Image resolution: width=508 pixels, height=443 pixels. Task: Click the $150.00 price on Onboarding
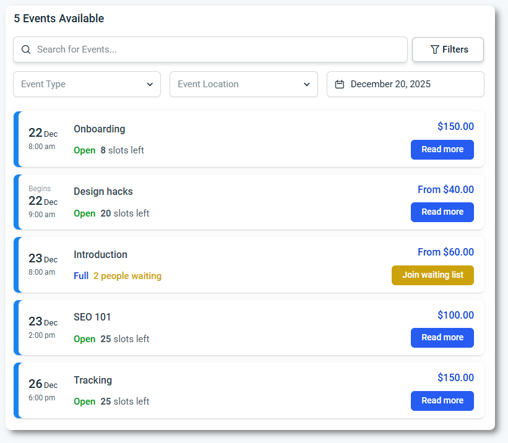[455, 127]
